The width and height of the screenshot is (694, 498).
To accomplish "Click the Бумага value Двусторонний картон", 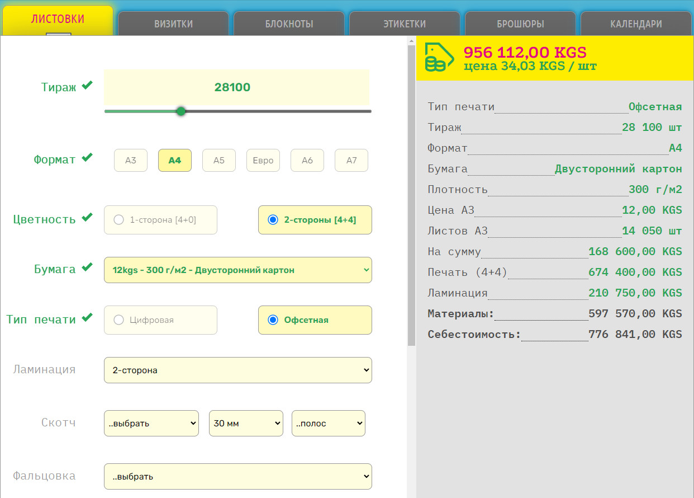I will pos(619,169).
